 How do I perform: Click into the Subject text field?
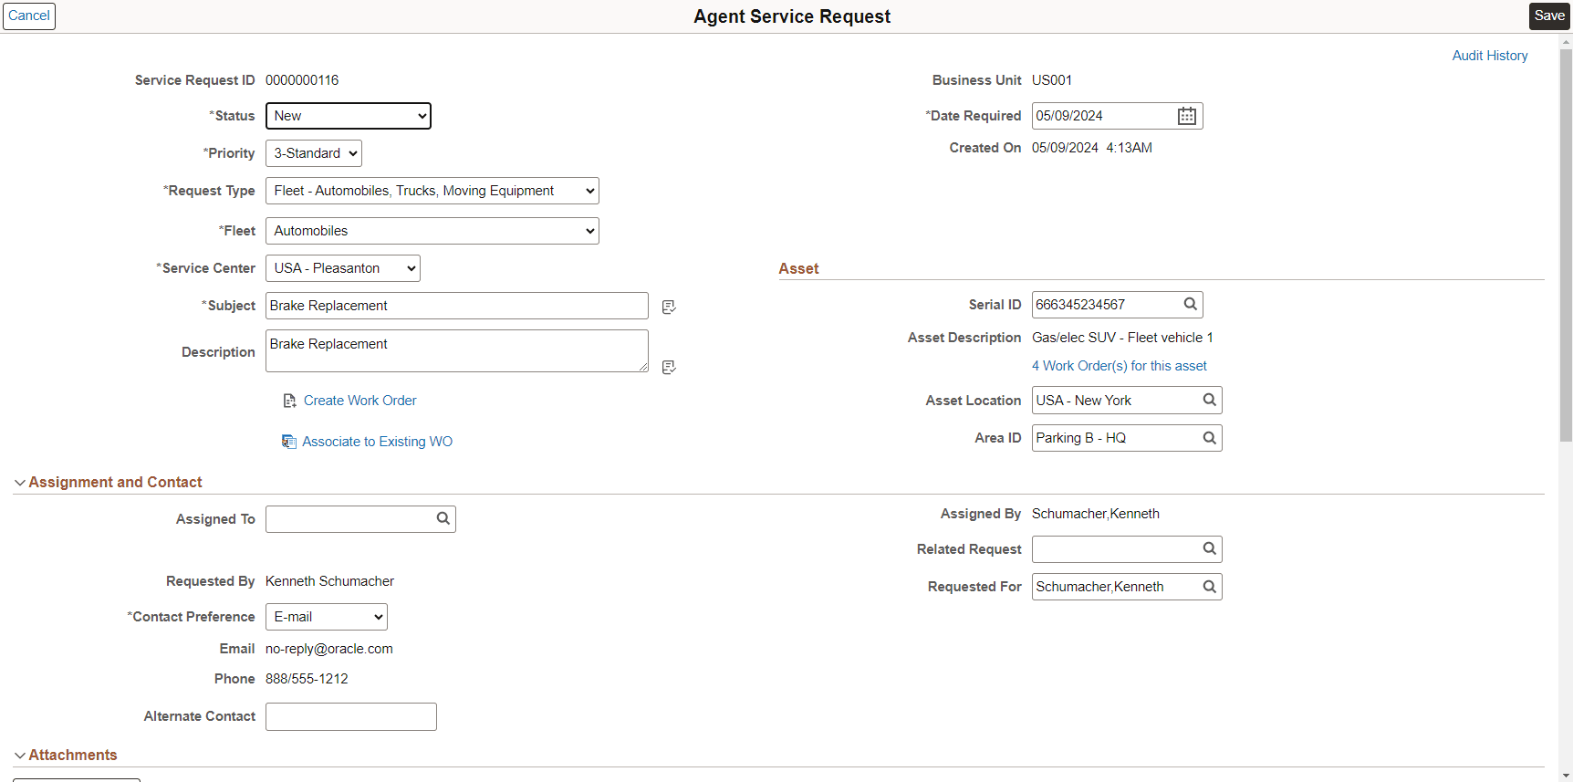(457, 306)
